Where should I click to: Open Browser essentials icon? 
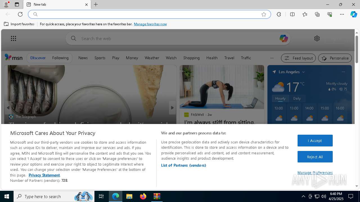coord(330,14)
